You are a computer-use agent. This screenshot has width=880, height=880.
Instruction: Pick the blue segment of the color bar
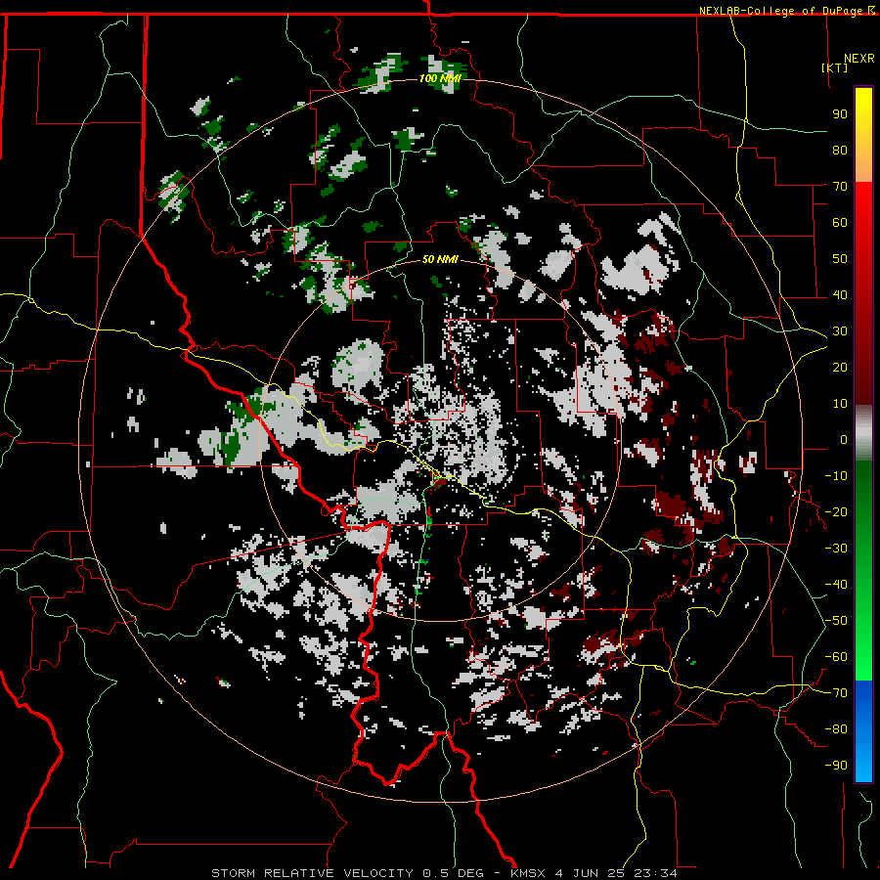pos(863,730)
